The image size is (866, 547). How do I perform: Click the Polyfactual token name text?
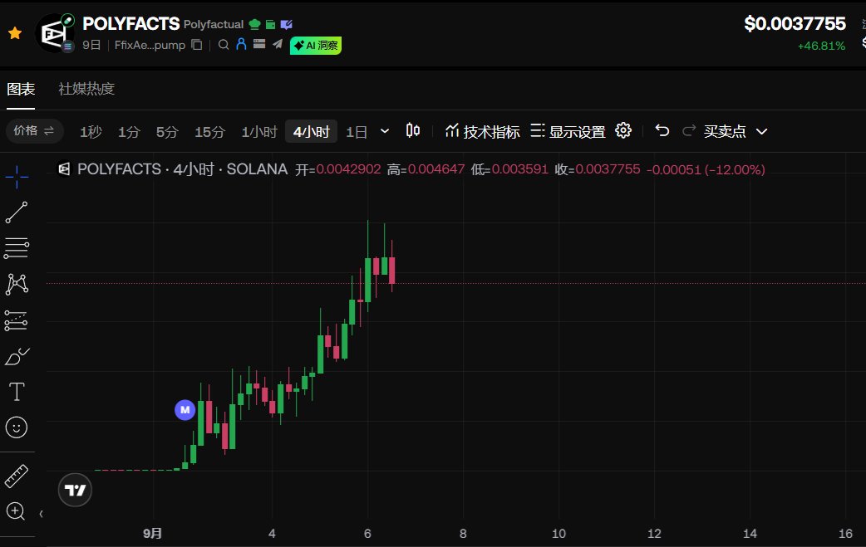pyautogui.click(x=214, y=24)
